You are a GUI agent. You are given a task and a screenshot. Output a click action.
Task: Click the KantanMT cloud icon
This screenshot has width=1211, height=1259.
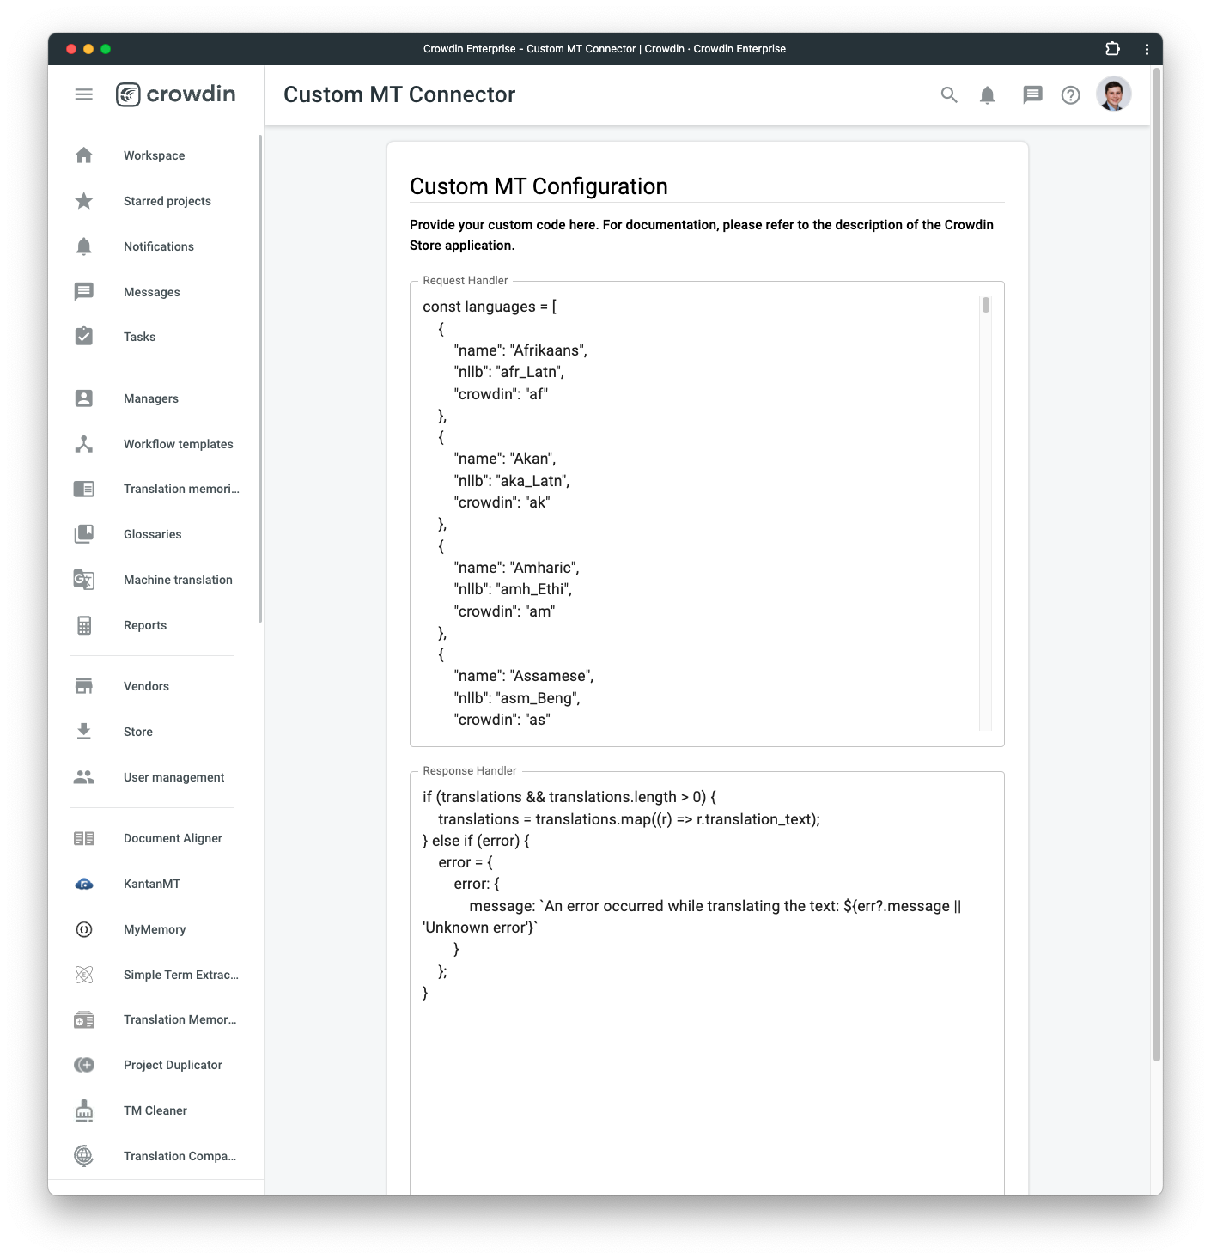[84, 884]
